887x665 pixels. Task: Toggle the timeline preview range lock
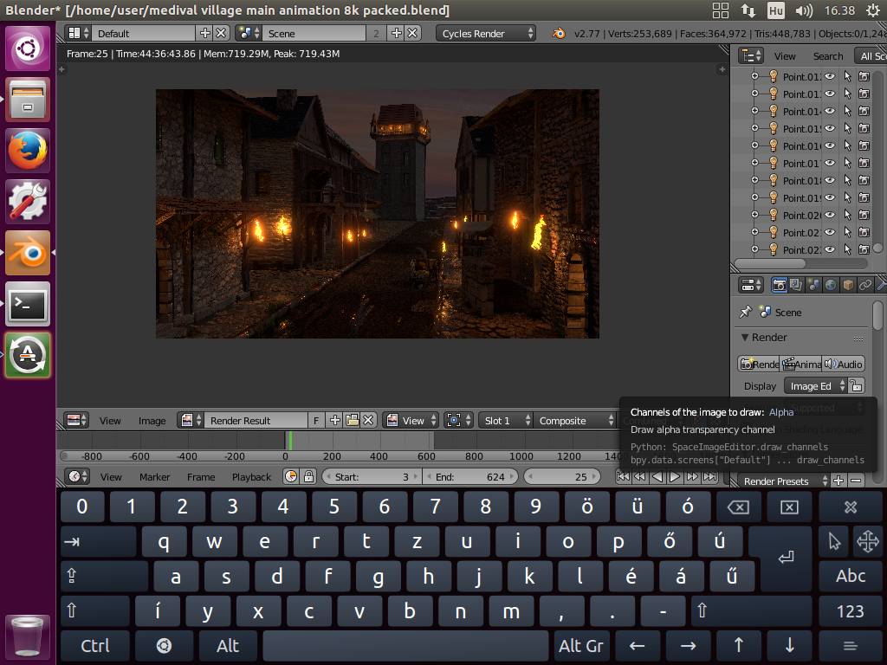click(x=308, y=477)
